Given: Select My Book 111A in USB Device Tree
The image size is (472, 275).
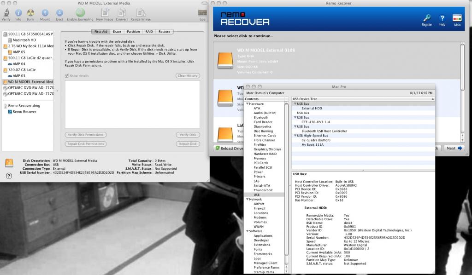Looking at the screenshot, I should (x=313, y=145).
